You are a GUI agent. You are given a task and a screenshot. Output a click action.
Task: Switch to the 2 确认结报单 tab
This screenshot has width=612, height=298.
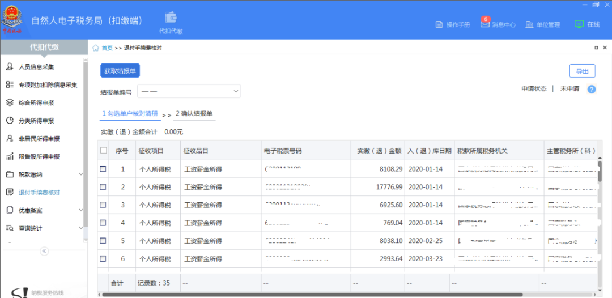(x=194, y=114)
